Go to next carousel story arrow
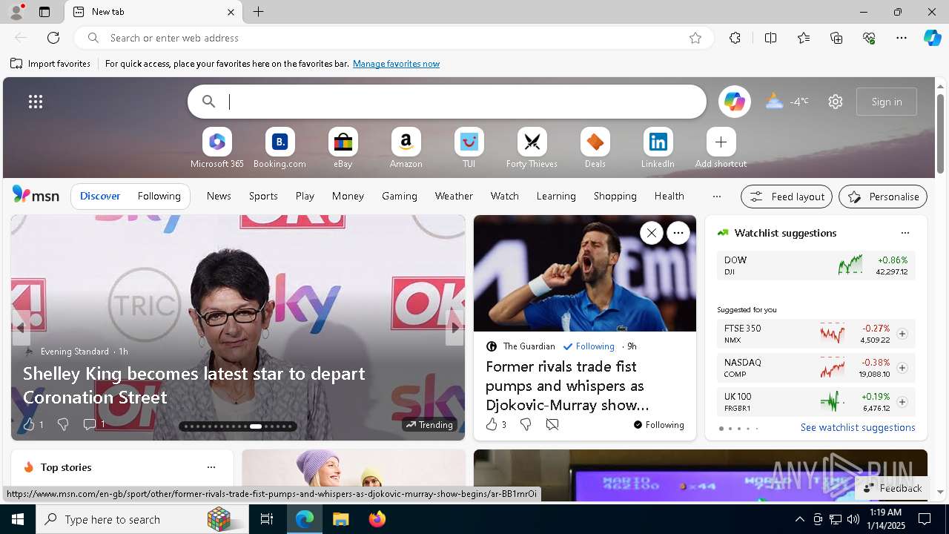 click(x=454, y=327)
